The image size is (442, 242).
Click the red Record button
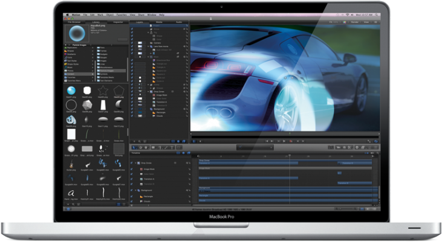(x=291, y=141)
